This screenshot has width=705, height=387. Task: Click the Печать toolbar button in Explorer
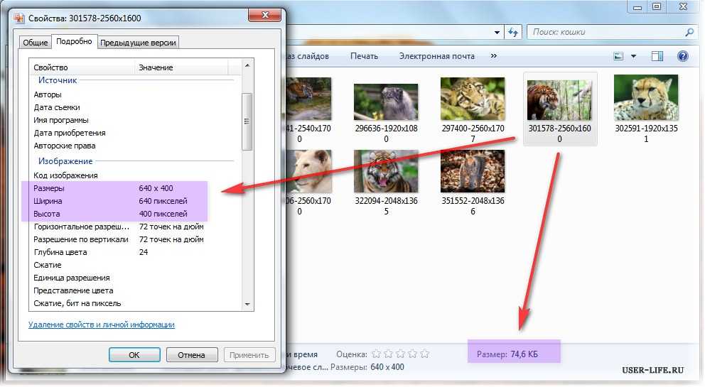[364, 56]
